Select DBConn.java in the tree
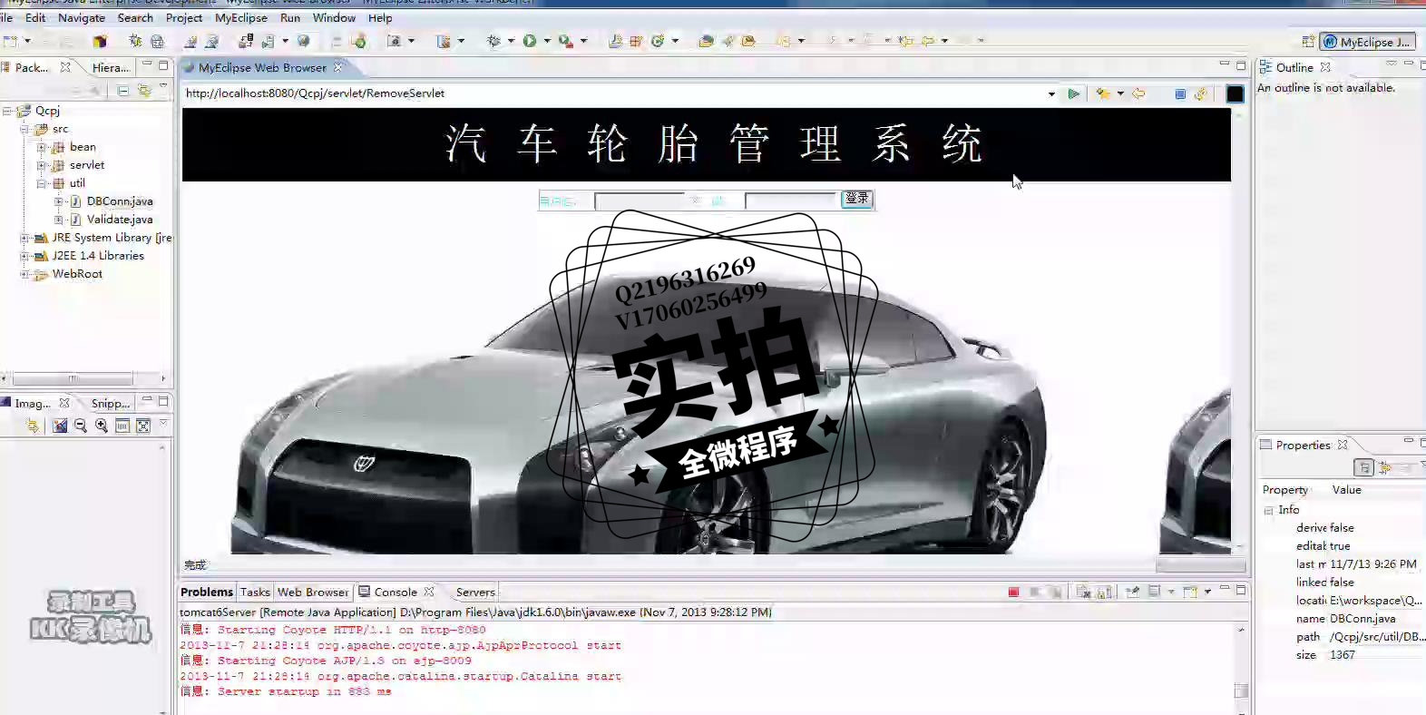Image resolution: width=1426 pixels, height=715 pixels. [x=119, y=201]
